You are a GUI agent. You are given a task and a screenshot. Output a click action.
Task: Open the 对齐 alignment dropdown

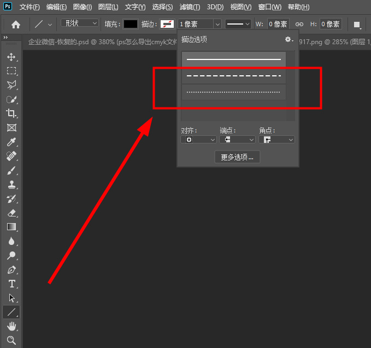click(198, 140)
